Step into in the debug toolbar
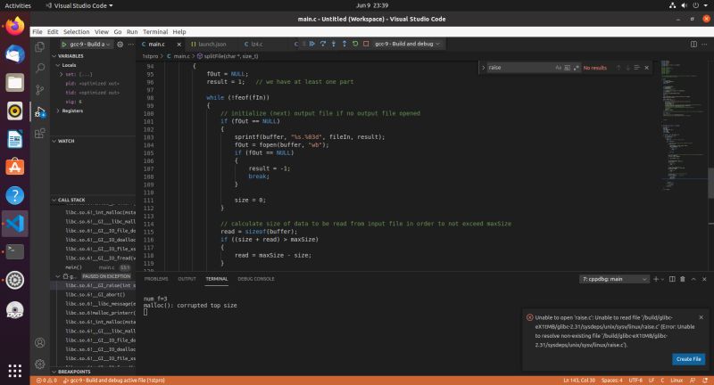Image resolution: width=714 pixels, height=385 pixels. [334, 44]
